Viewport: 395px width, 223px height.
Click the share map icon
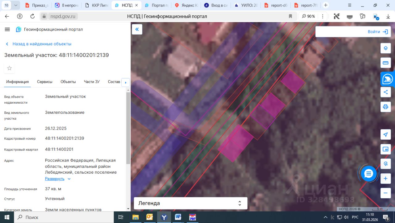tap(385, 92)
